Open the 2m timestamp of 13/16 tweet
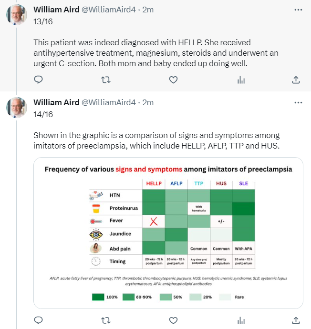The width and height of the screenshot is (311, 329). point(148,10)
